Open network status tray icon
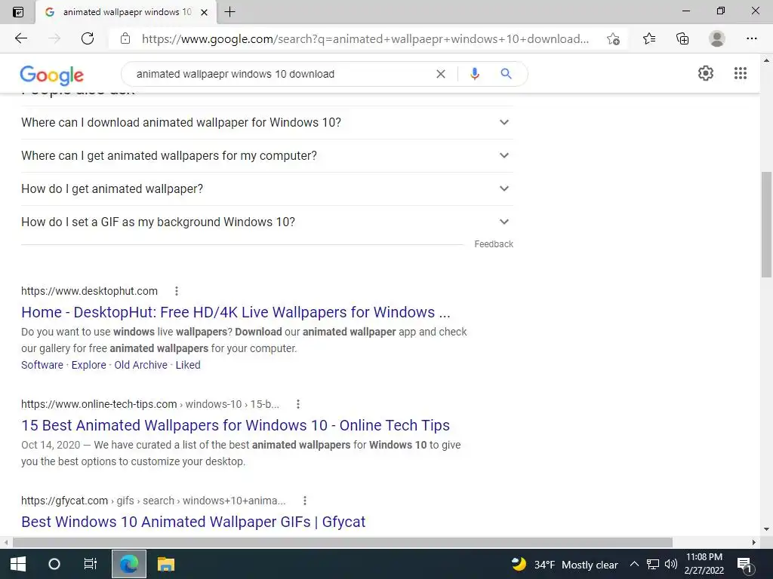Image resolution: width=773 pixels, height=579 pixels. point(653,564)
